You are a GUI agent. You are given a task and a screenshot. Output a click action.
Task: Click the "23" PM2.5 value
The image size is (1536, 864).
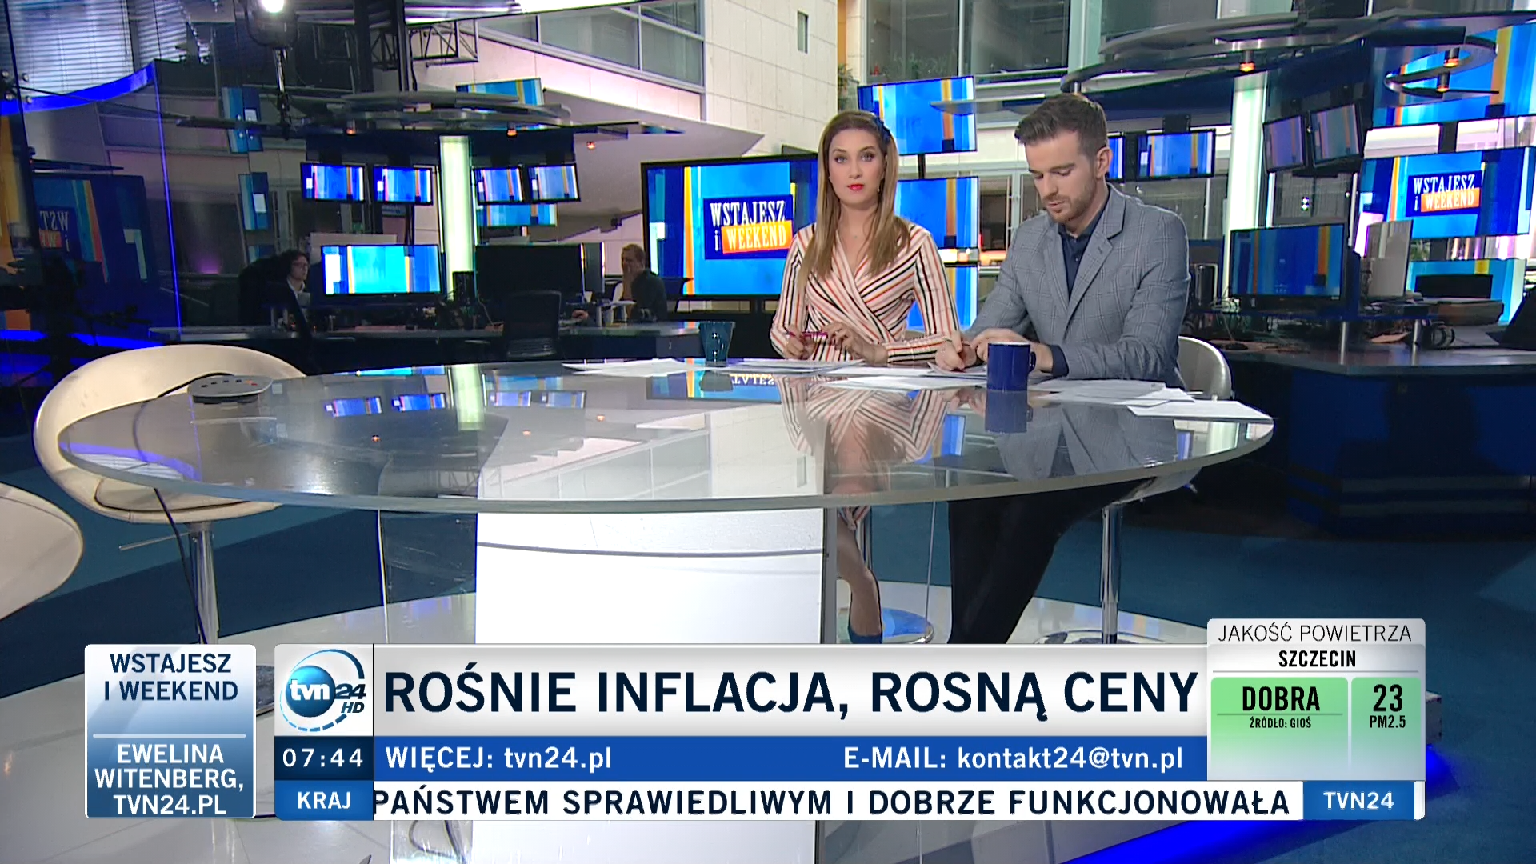[x=1388, y=698]
